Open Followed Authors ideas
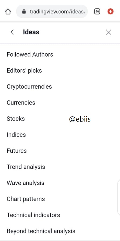 pyautogui.click(x=30, y=54)
